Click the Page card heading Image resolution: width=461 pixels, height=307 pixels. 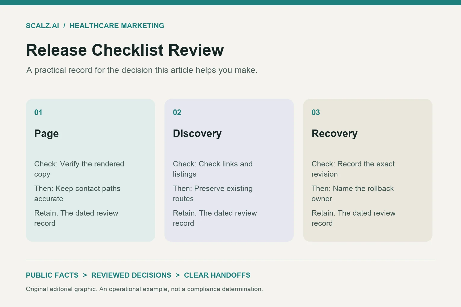(47, 134)
